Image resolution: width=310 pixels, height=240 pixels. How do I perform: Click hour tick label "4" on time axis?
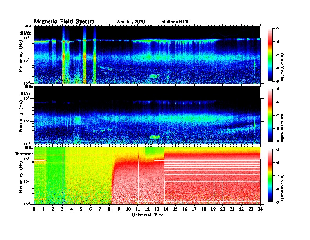(72, 209)
